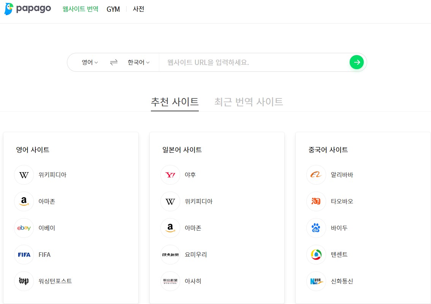The height and width of the screenshot is (304, 431).
Task: Open the 요미우리 link
Action: click(x=196, y=255)
